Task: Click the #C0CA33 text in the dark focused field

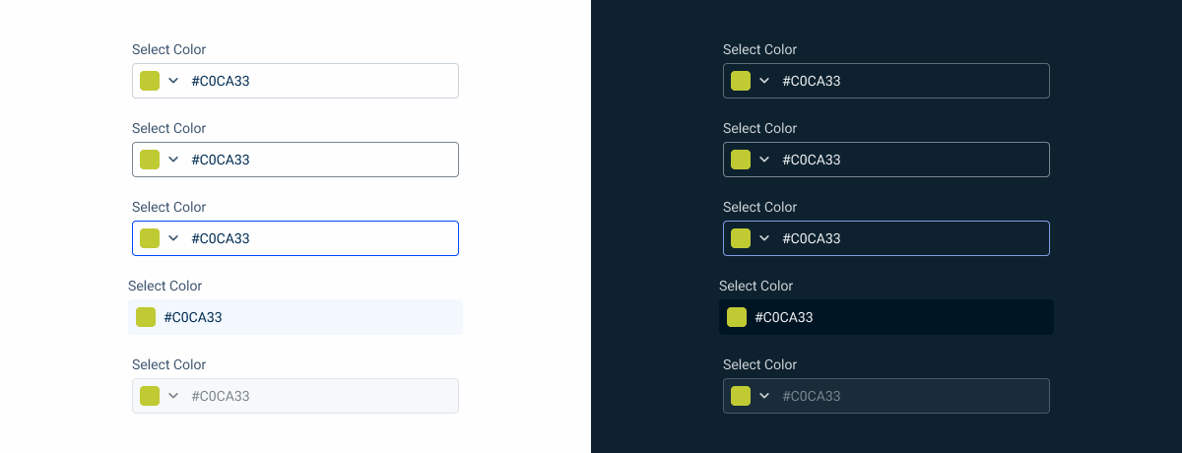Action: 812,238
